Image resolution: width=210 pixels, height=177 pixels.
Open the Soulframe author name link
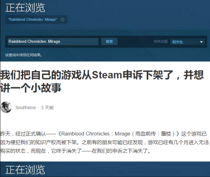coord(26,108)
